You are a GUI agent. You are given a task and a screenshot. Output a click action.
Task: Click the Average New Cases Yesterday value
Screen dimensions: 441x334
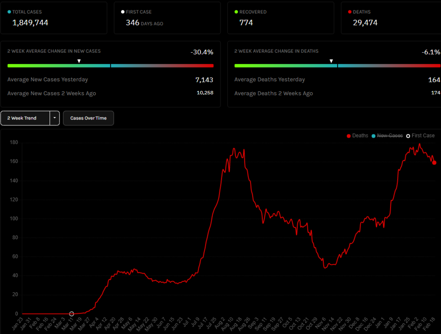tap(204, 80)
